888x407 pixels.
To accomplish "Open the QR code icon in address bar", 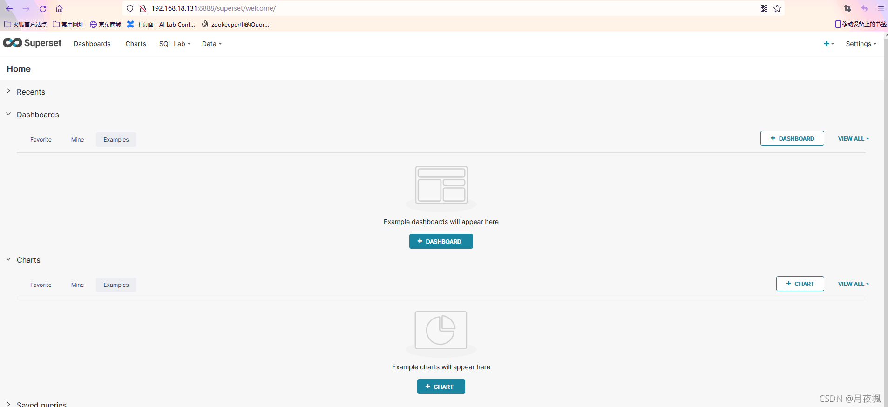I will [764, 8].
